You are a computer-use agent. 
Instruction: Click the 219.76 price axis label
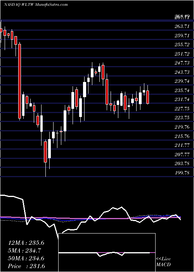[x=182, y=127]
